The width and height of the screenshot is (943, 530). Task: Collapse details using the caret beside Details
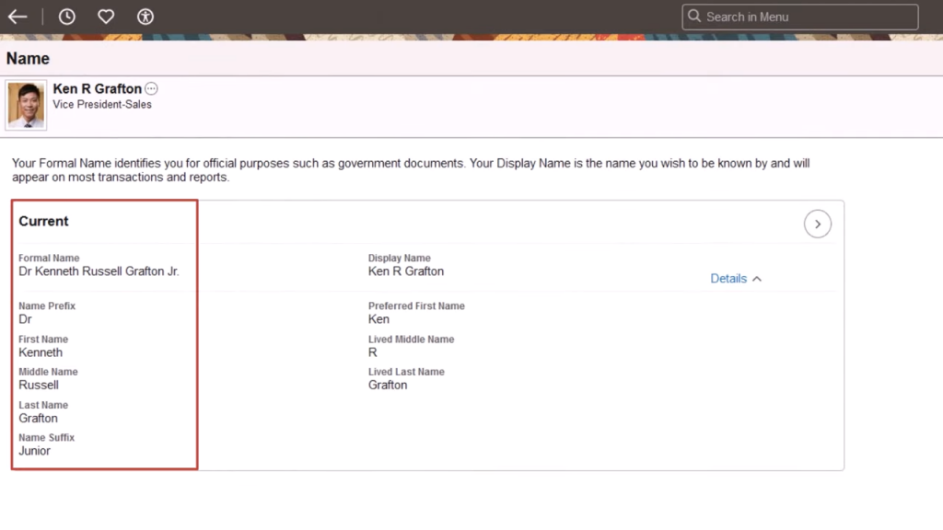click(757, 279)
